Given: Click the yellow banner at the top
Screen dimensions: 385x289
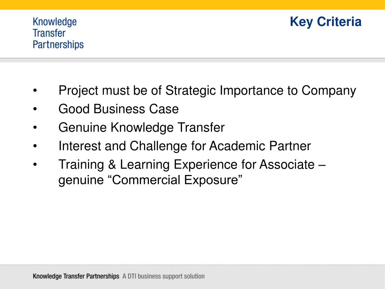Looking at the screenshot, I should pyautogui.click(x=192, y=5).
